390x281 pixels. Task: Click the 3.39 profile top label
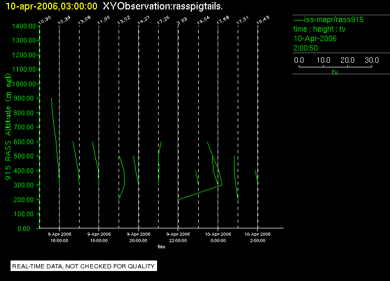[x=182, y=21]
